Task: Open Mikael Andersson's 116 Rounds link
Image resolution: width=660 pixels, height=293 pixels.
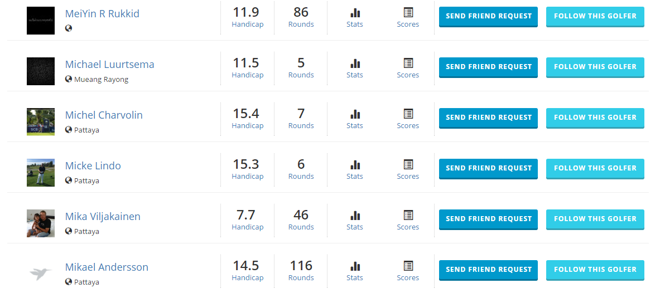Action: pos(301,270)
